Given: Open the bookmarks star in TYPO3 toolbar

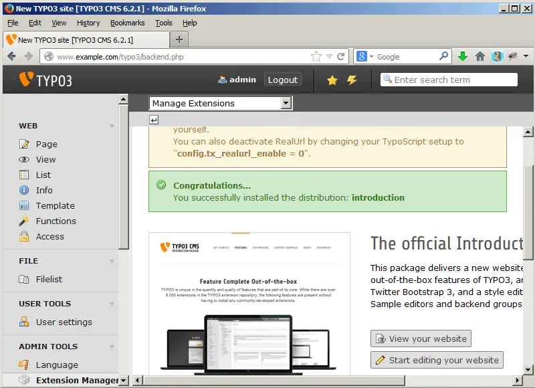Looking at the screenshot, I should click(332, 80).
